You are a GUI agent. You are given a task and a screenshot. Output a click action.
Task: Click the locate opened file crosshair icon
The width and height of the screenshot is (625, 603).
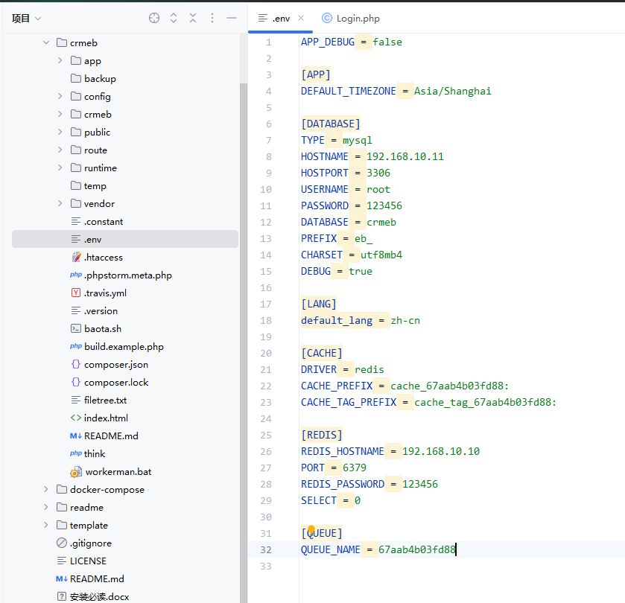click(154, 18)
